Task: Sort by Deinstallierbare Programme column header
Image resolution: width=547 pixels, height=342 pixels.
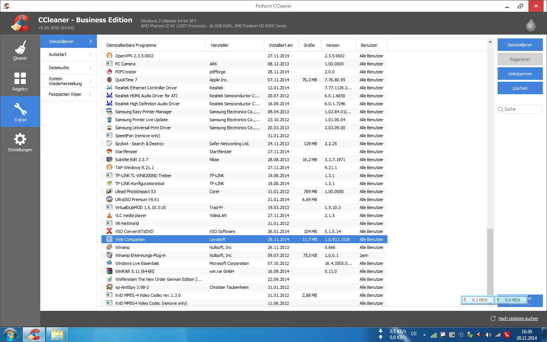Action: click(153, 45)
